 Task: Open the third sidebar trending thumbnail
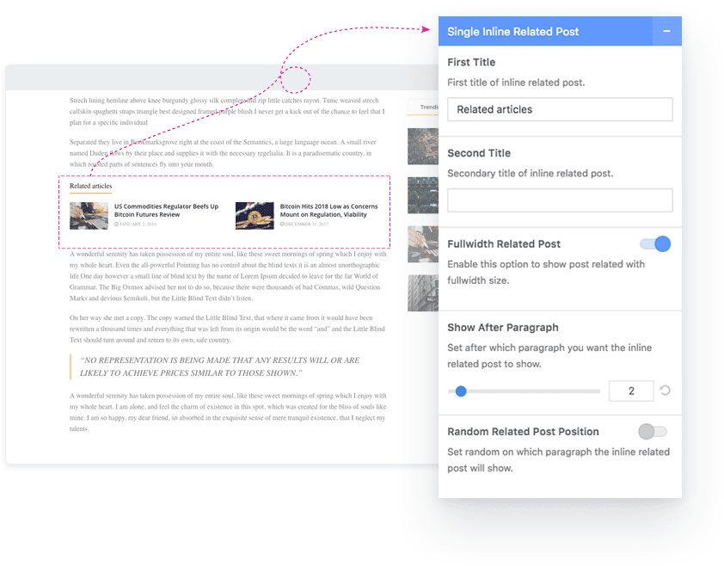tap(422, 244)
